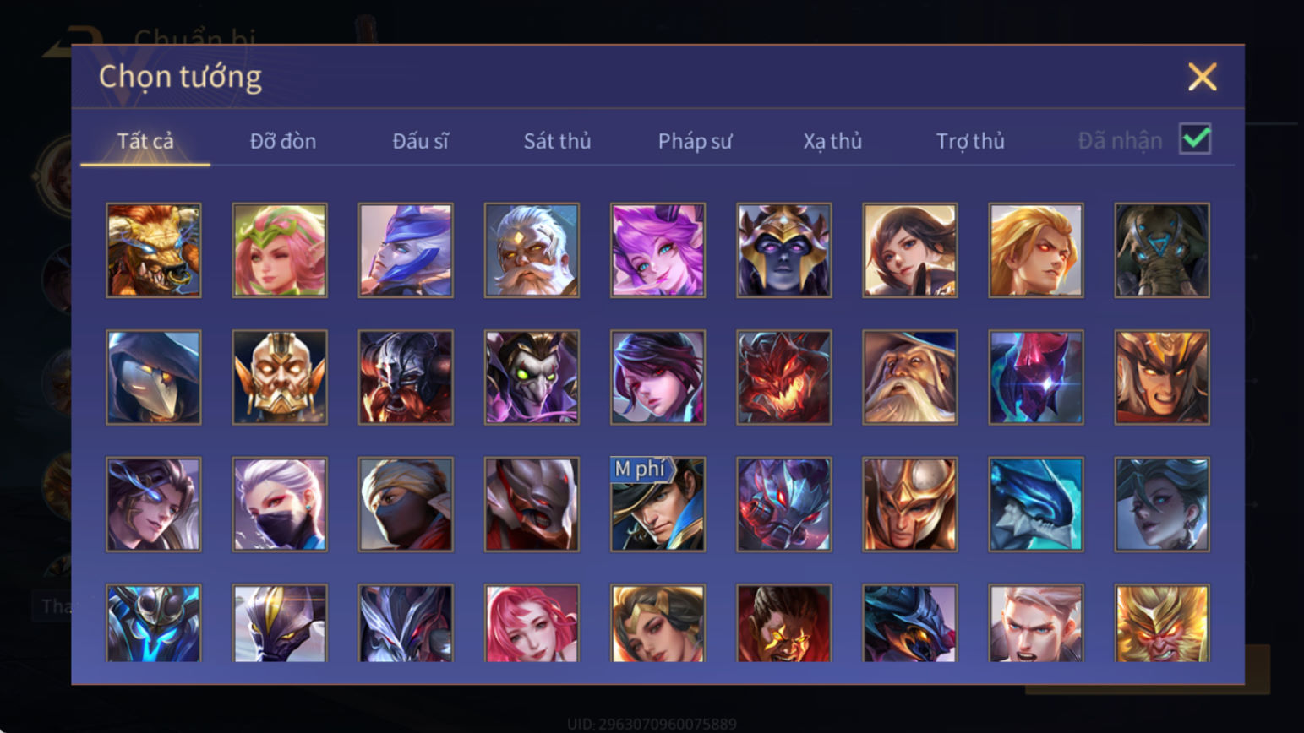1304x733 pixels.
Task: Open the 'Sát thủ' tab
Action: pyautogui.click(x=557, y=141)
